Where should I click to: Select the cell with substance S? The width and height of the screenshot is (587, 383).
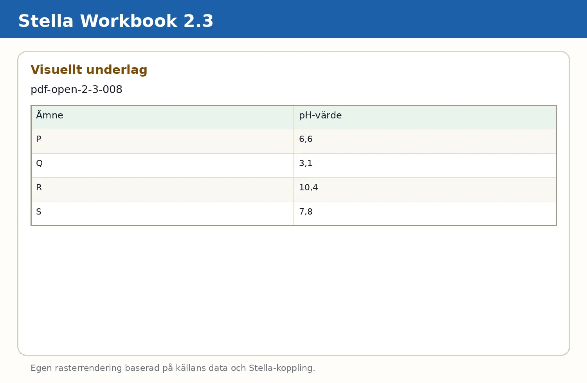(162, 214)
